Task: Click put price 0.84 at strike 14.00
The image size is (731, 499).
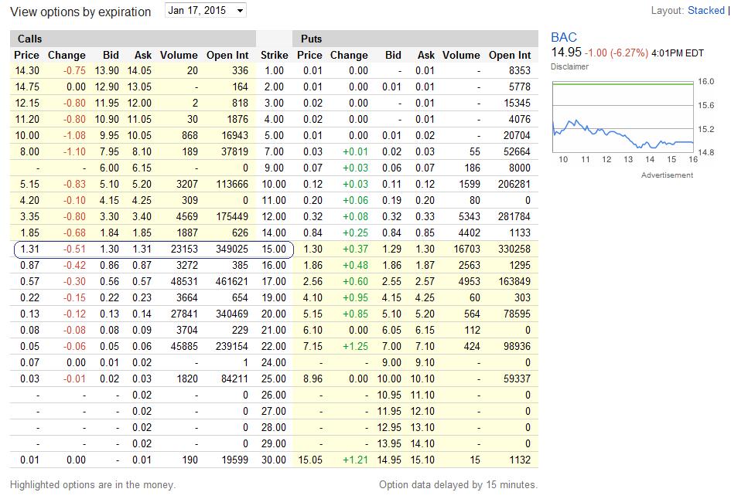Action: coord(313,233)
